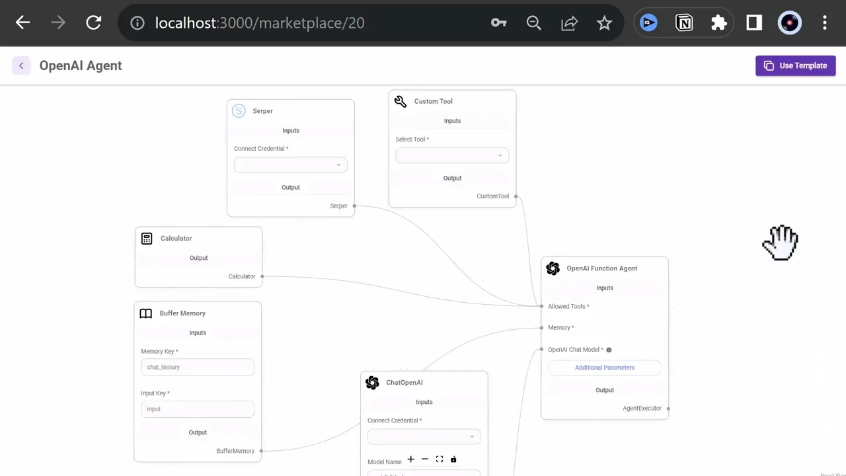Click the CustomTool output handle dot
Image resolution: width=846 pixels, height=476 pixels.
click(x=516, y=196)
